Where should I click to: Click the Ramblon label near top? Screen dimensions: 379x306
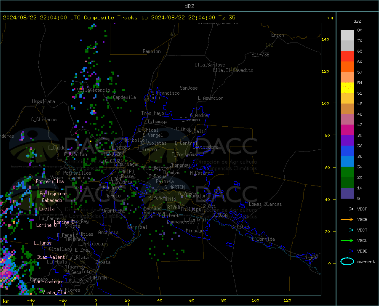point(152,51)
